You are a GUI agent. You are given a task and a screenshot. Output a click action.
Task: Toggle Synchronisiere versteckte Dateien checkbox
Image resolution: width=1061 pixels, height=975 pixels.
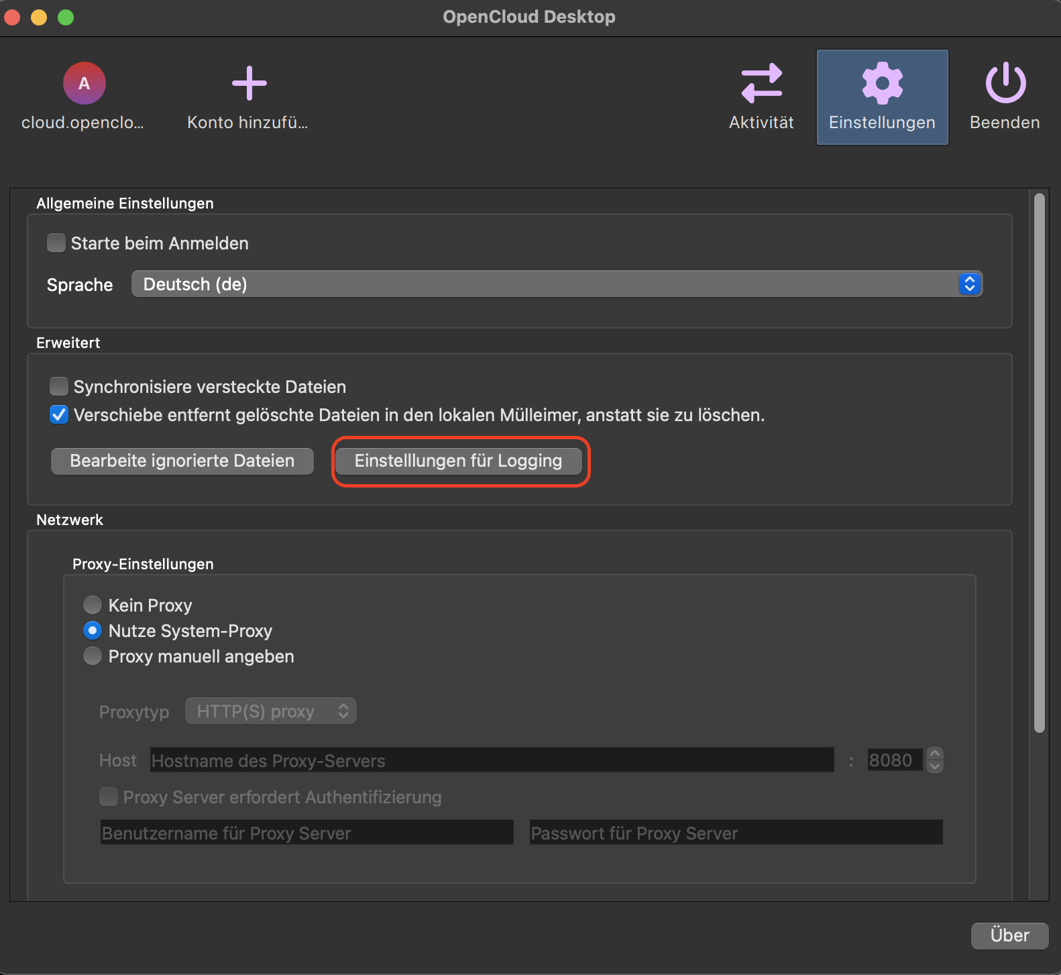59,386
